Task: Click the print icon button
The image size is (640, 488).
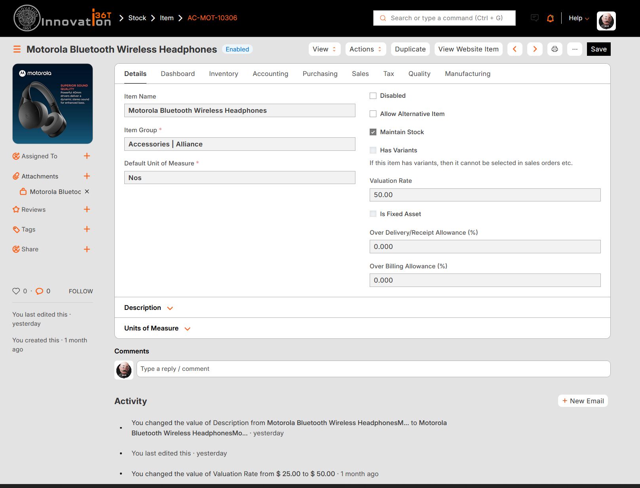Action: 555,49
